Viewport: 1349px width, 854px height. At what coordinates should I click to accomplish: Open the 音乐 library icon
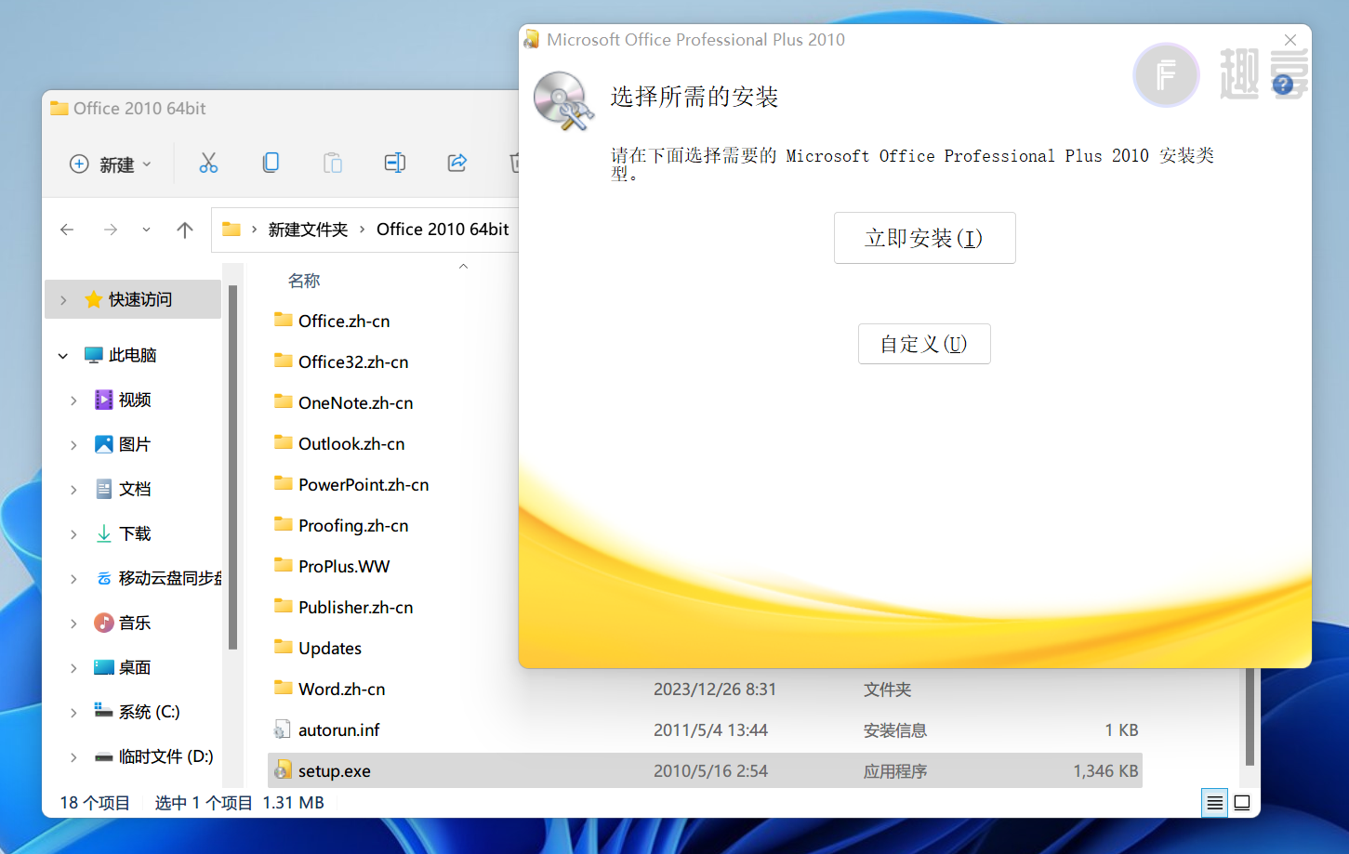(104, 623)
